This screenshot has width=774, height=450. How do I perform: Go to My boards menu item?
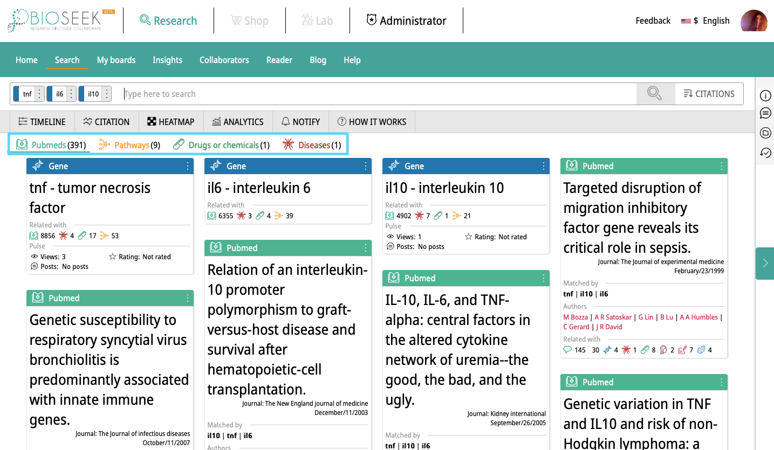coord(116,60)
